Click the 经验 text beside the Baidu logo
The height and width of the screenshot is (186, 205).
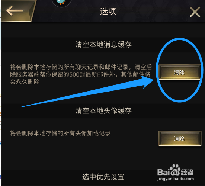[187, 172]
